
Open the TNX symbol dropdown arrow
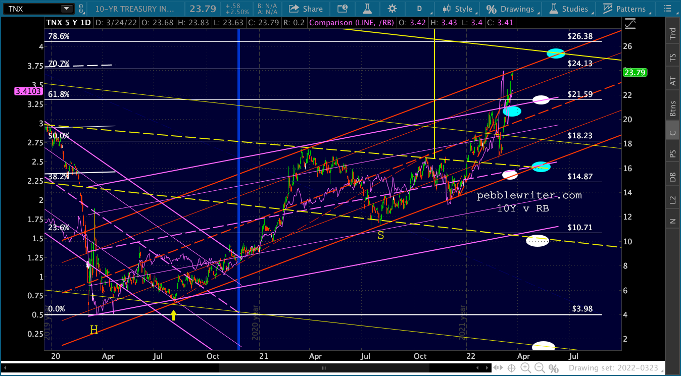tap(66, 9)
